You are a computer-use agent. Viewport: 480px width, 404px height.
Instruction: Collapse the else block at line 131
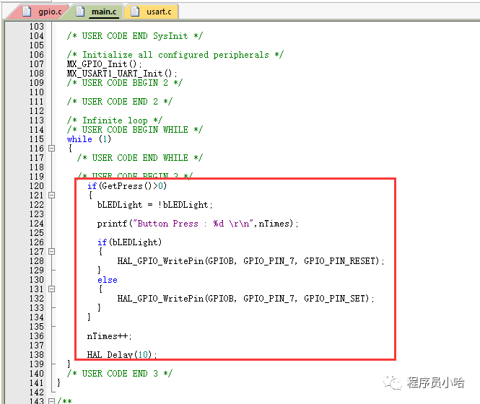point(51,289)
